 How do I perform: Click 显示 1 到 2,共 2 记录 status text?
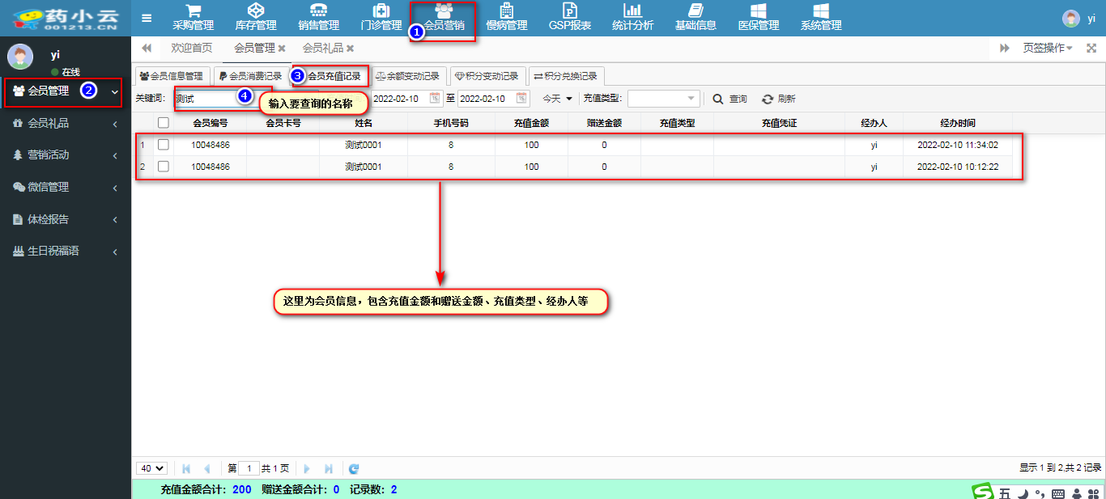click(x=1060, y=468)
